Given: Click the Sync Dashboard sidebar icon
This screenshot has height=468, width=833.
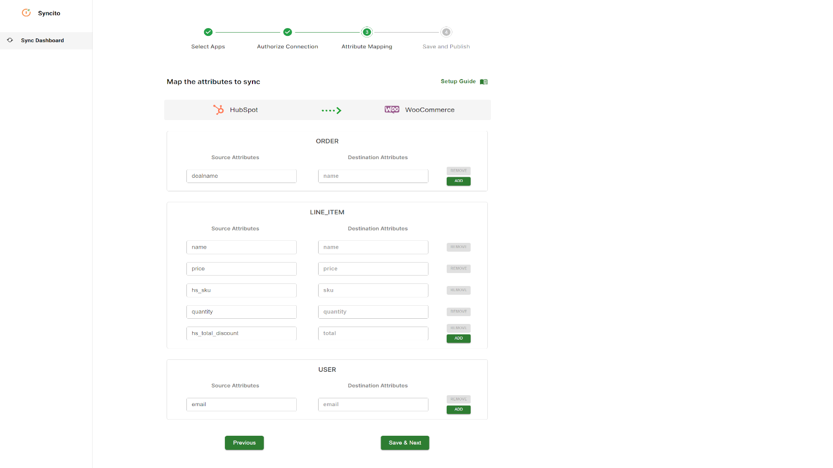Looking at the screenshot, I should 10,40.
